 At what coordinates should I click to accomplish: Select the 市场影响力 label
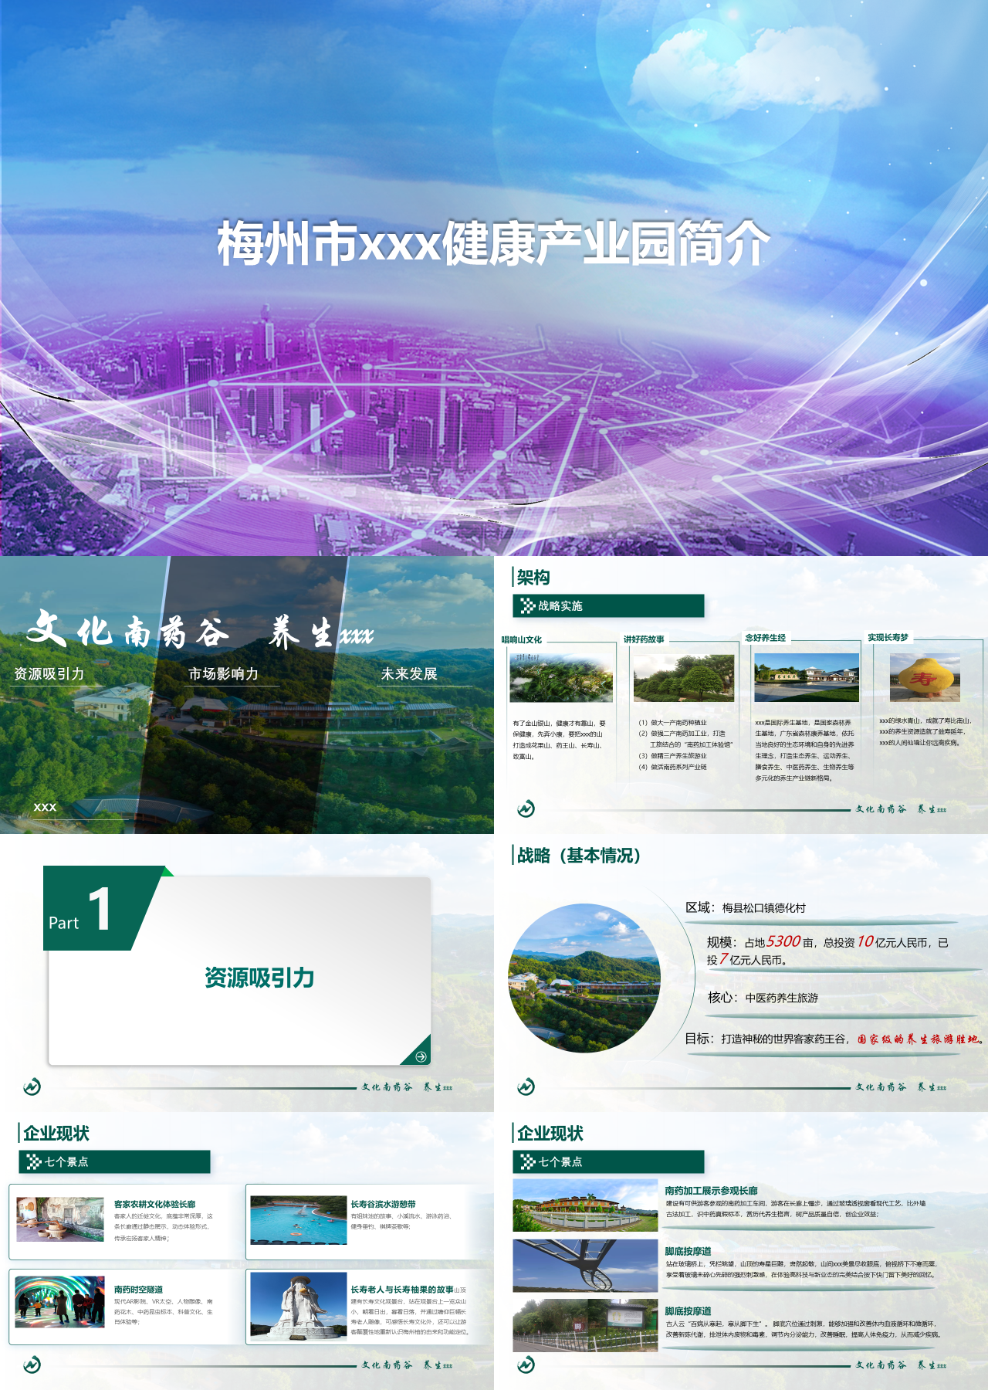click(x=224, y=673)
